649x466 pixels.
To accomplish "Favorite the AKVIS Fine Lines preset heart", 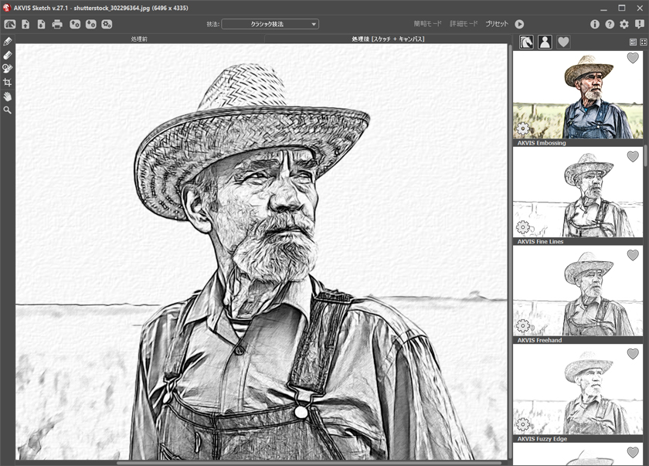I will coord(633,157).
